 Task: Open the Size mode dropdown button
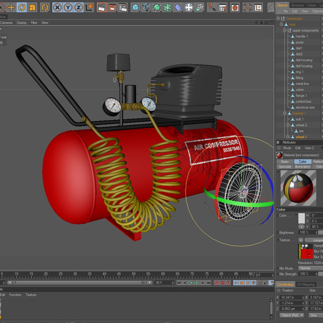316,315
